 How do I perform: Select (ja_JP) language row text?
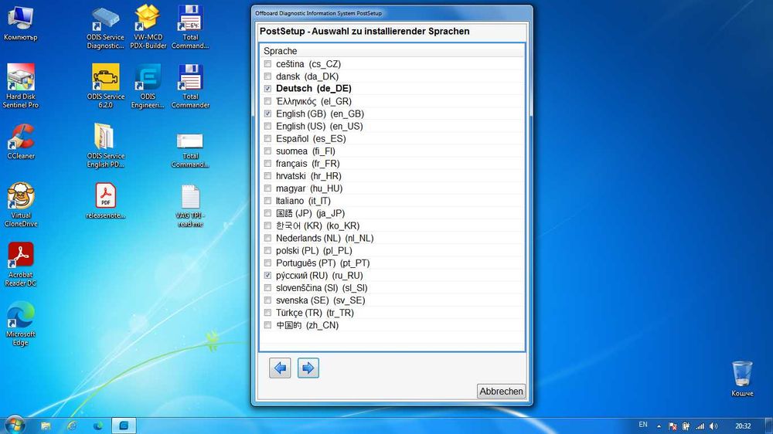coord(310,213)
